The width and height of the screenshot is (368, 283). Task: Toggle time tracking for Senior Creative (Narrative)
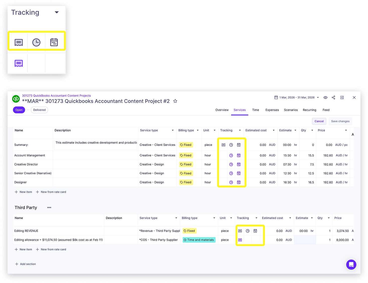click(231, 173)
